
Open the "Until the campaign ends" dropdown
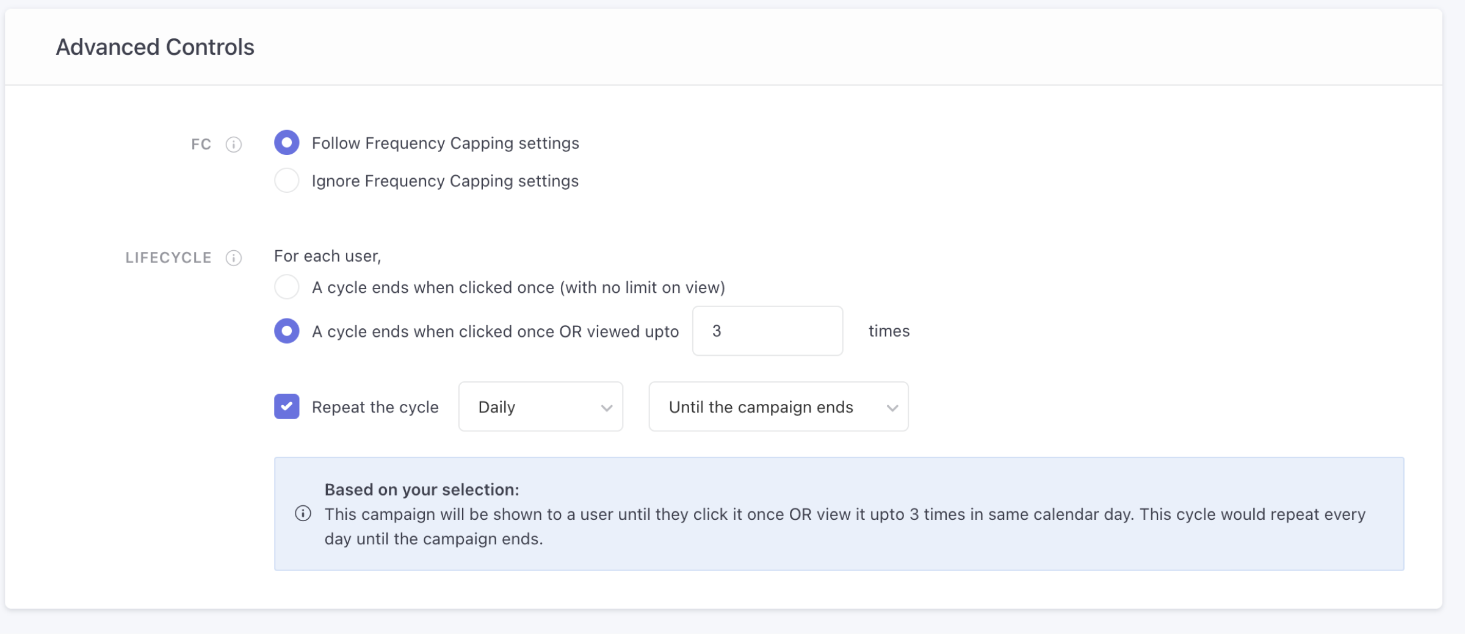[x=778, y=406]
